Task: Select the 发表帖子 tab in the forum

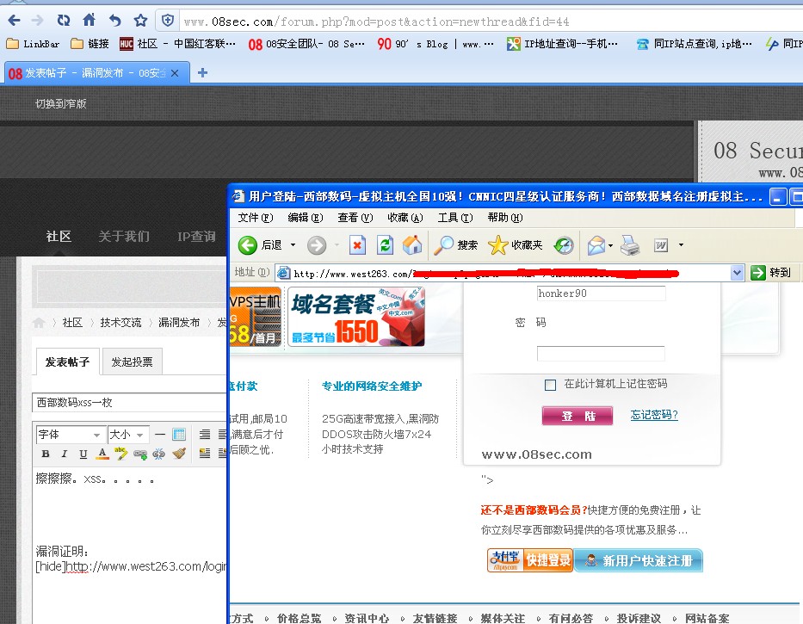Action: click(67, 362)
